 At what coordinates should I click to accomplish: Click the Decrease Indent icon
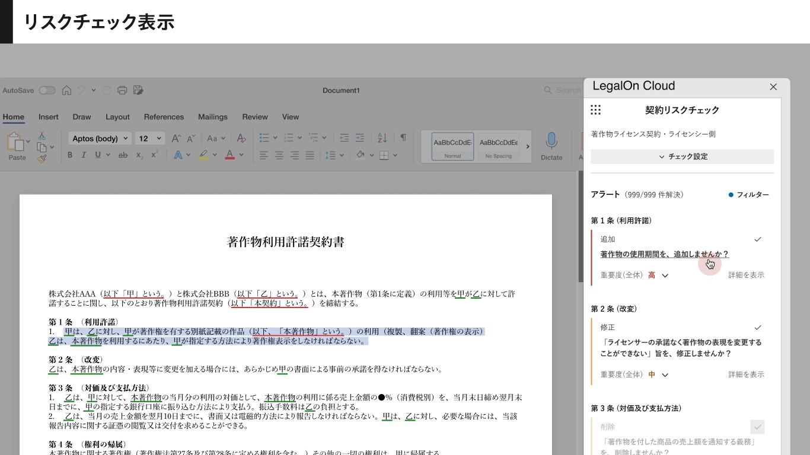pyautogui.click(x=345, y=138)
